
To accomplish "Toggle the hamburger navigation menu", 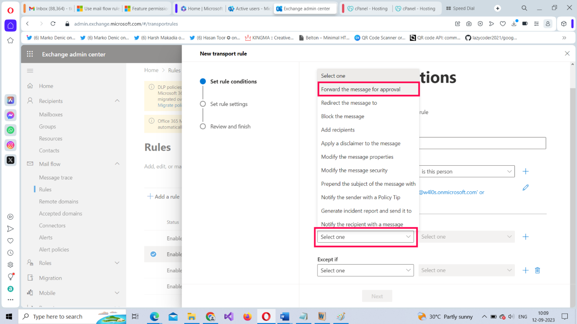I will pos(30,71).
